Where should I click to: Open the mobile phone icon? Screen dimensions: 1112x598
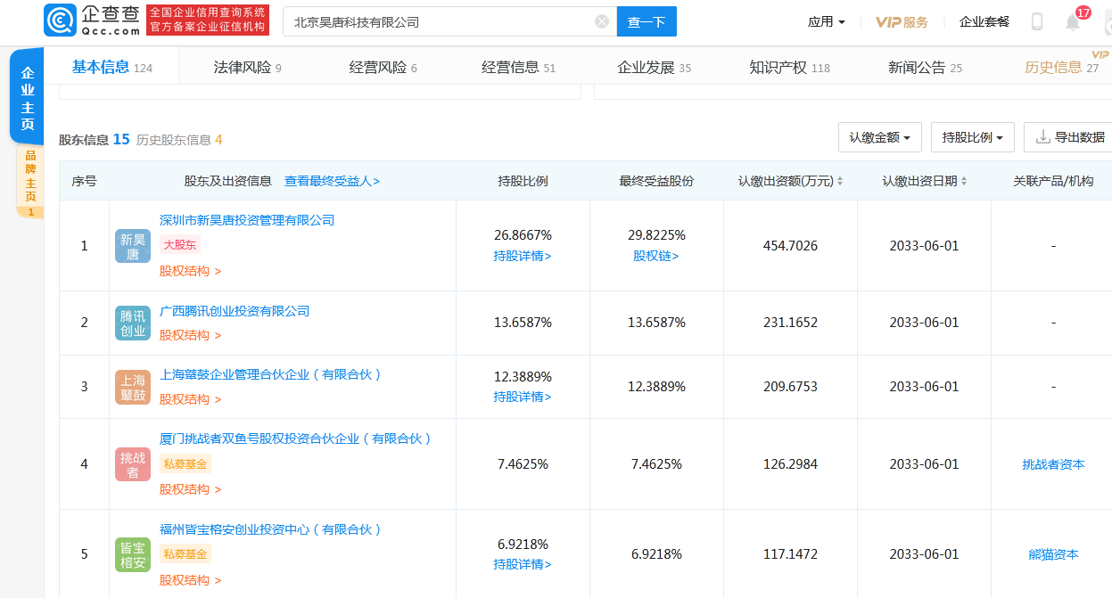point(1037,21)
